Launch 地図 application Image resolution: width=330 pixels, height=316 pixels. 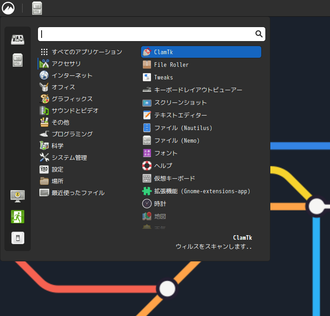(201, 216)
